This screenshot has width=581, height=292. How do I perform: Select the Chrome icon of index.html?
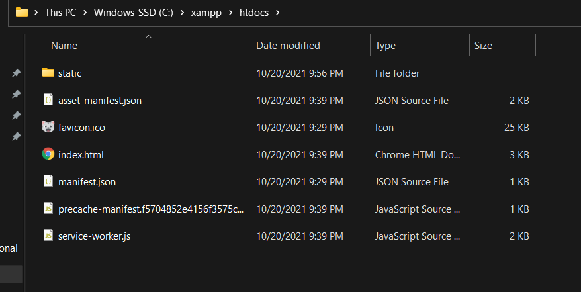pyautogui.click(x=48, y=154)
